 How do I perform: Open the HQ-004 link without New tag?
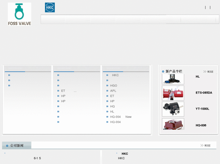click(x=115, y=122)
